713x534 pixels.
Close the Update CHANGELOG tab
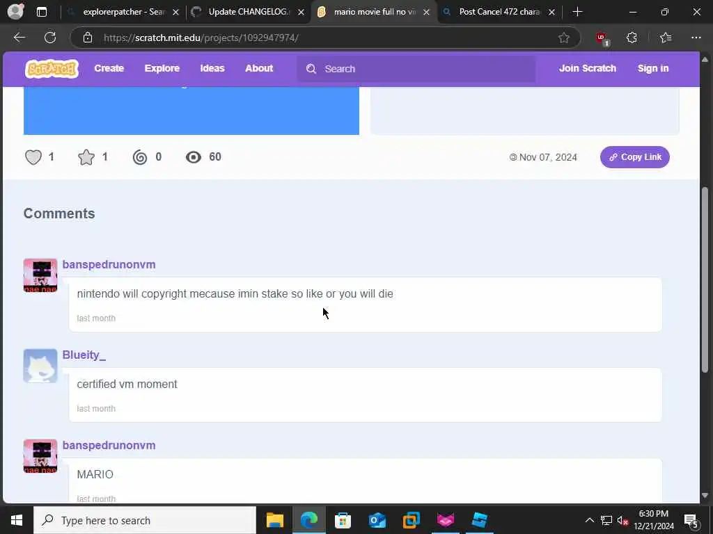tap(301, 13)
